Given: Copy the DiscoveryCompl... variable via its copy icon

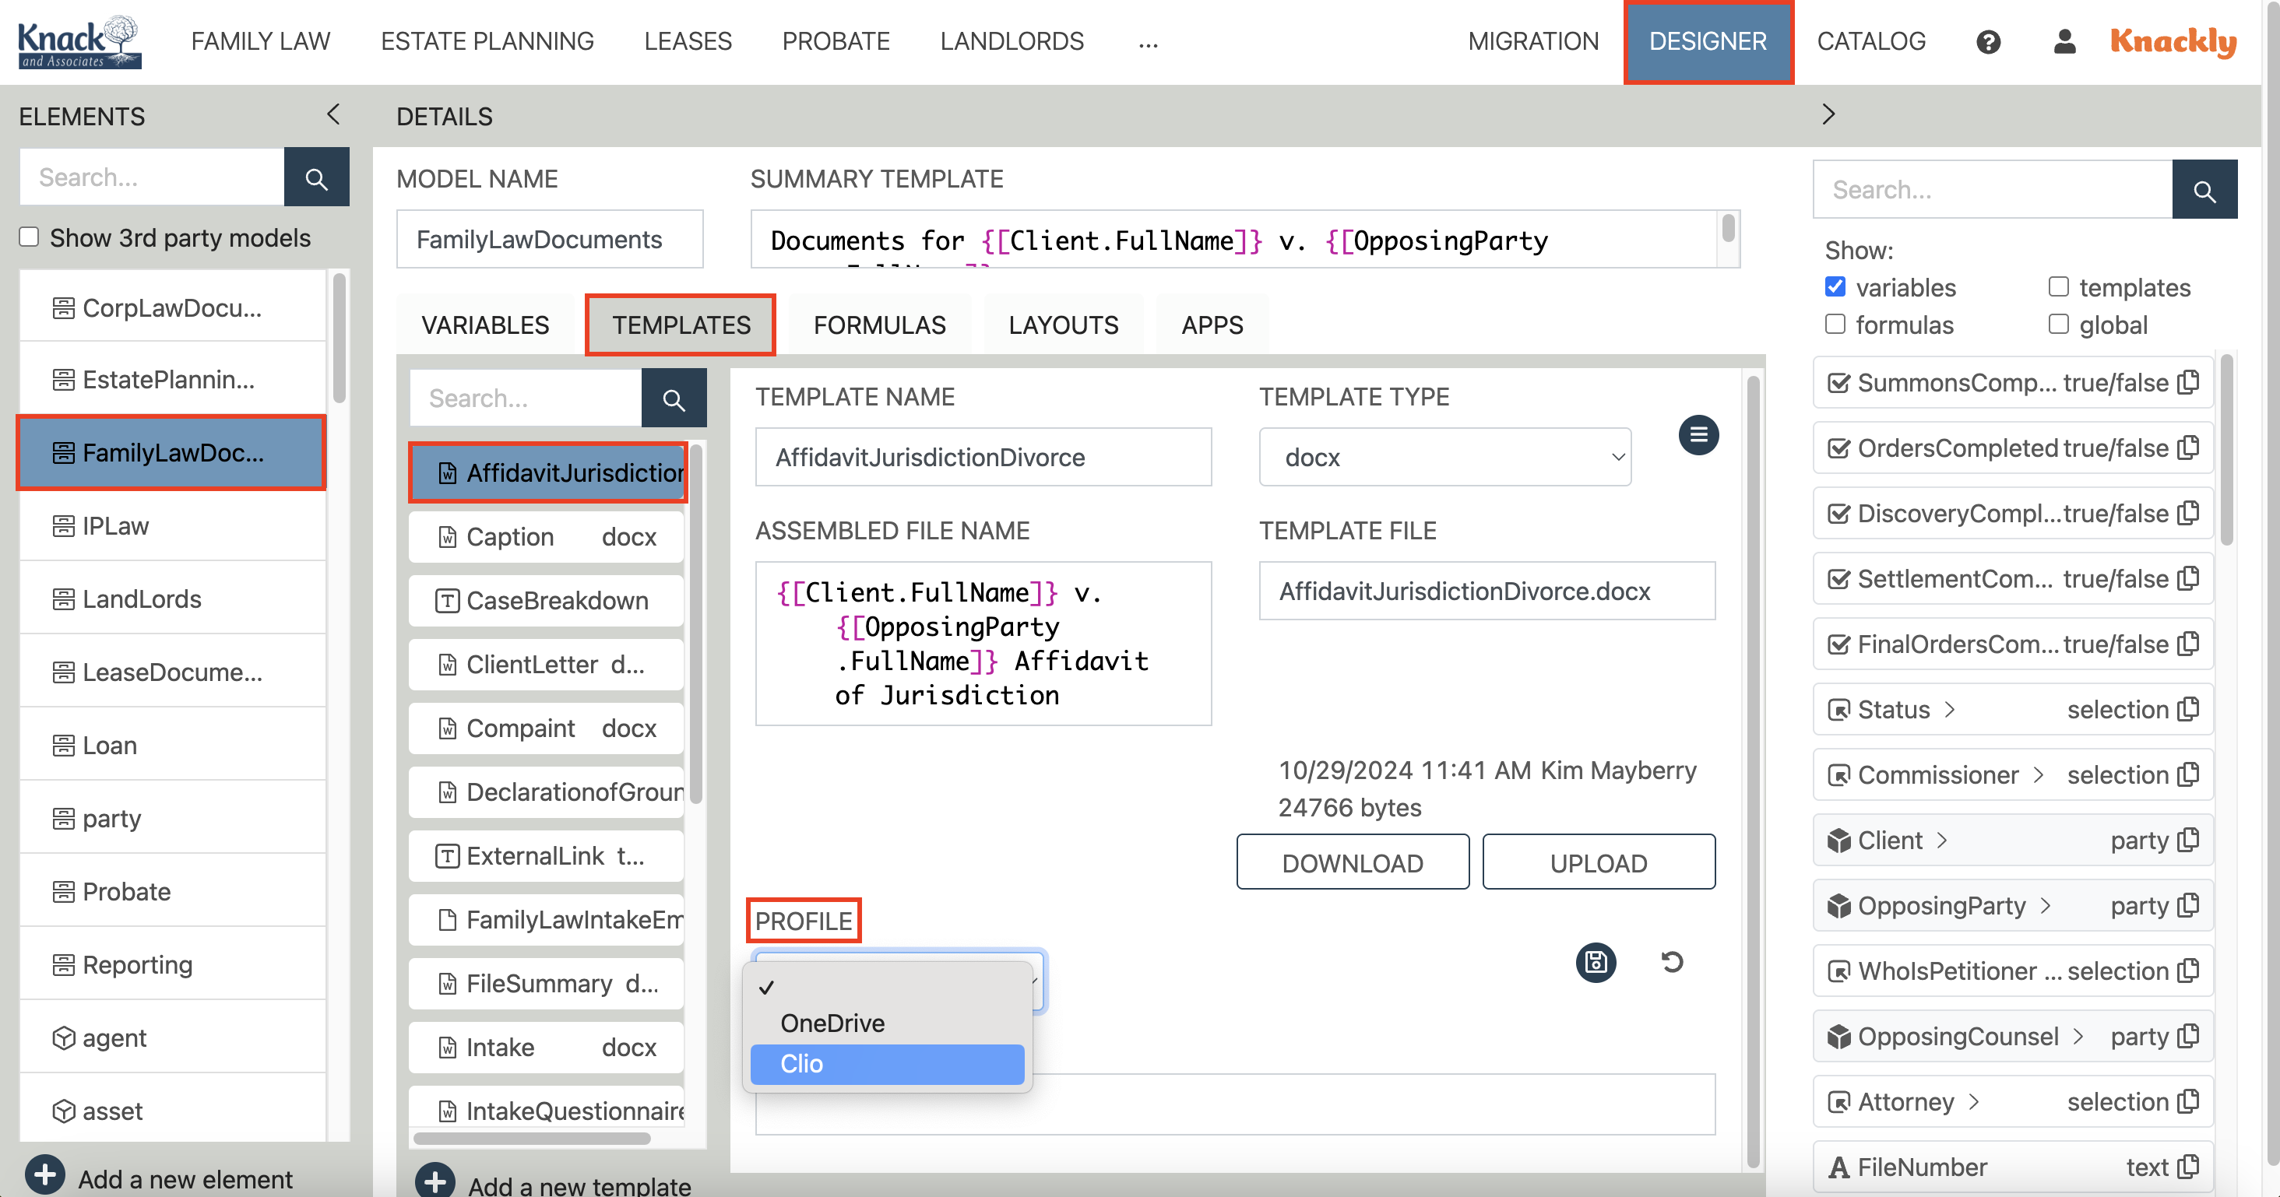Looking at the screenshot, I should pos(2189,513).
